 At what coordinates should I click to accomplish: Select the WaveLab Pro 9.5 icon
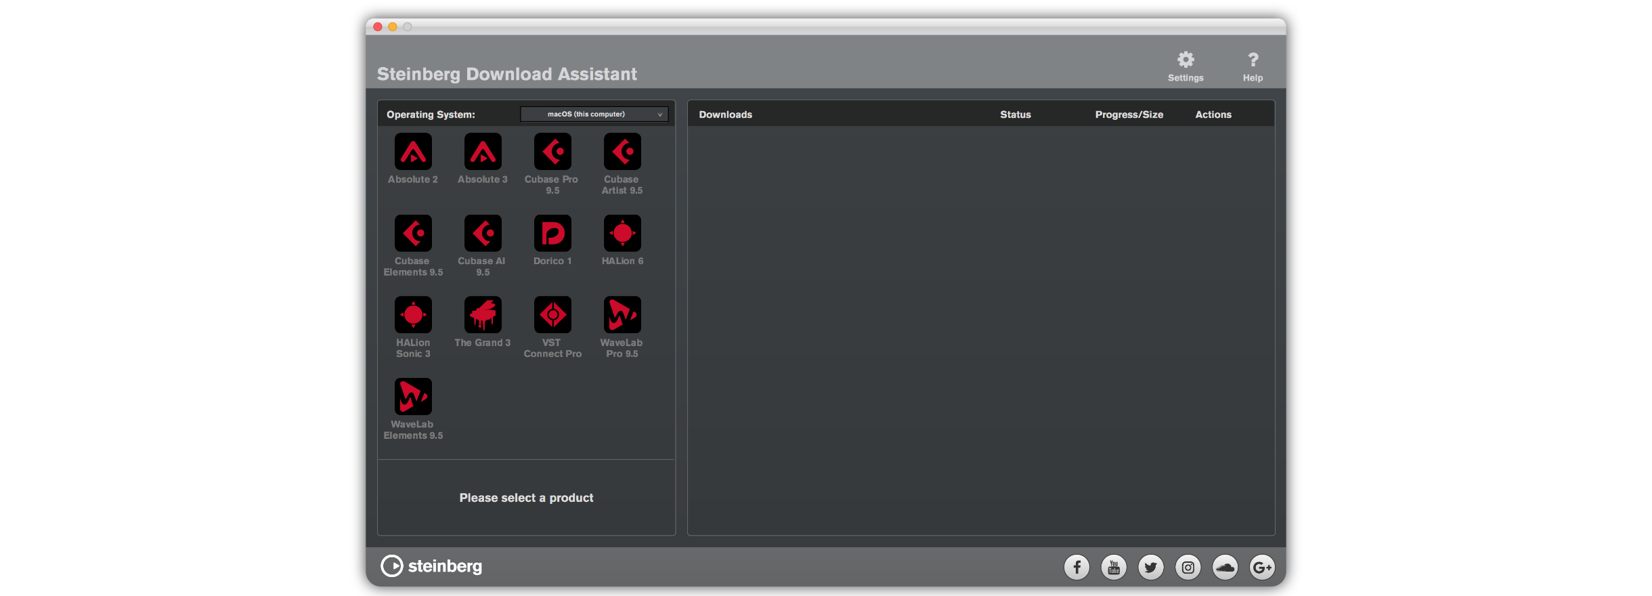coord(622,315)
